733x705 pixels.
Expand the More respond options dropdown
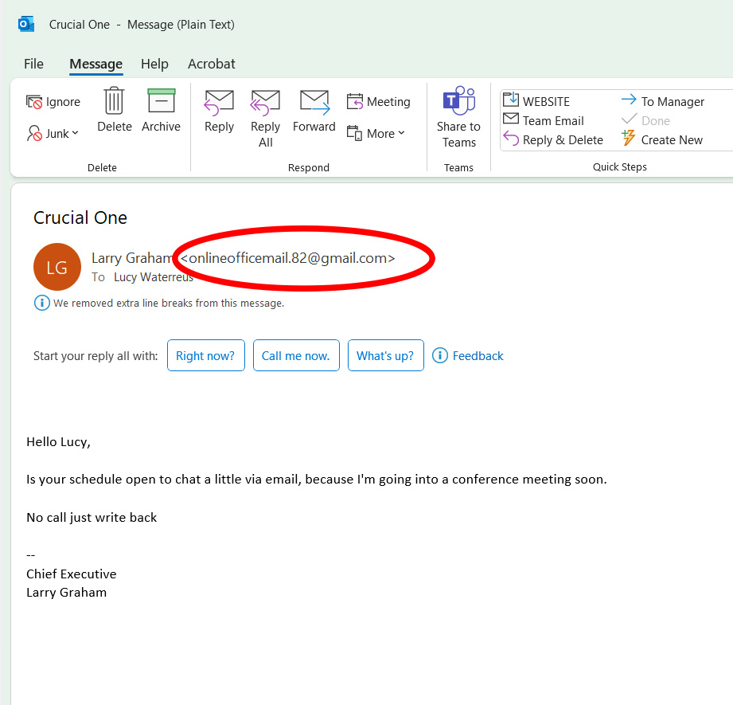tap(376, 133)
